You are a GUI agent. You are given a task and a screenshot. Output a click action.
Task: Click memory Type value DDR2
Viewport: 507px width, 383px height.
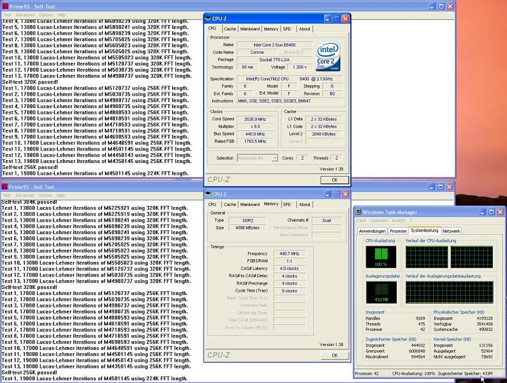click(x=248, y=221)
